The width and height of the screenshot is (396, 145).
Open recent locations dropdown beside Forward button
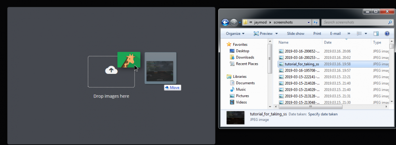click(x=240, y=23)
